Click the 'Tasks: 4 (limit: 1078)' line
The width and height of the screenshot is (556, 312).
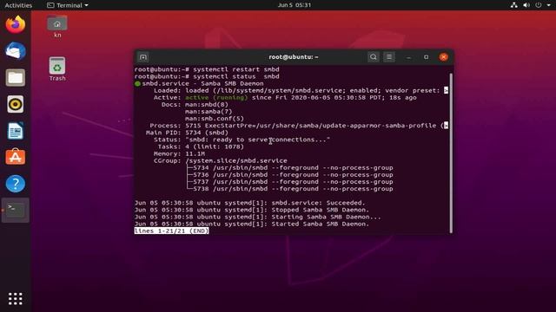201,146
